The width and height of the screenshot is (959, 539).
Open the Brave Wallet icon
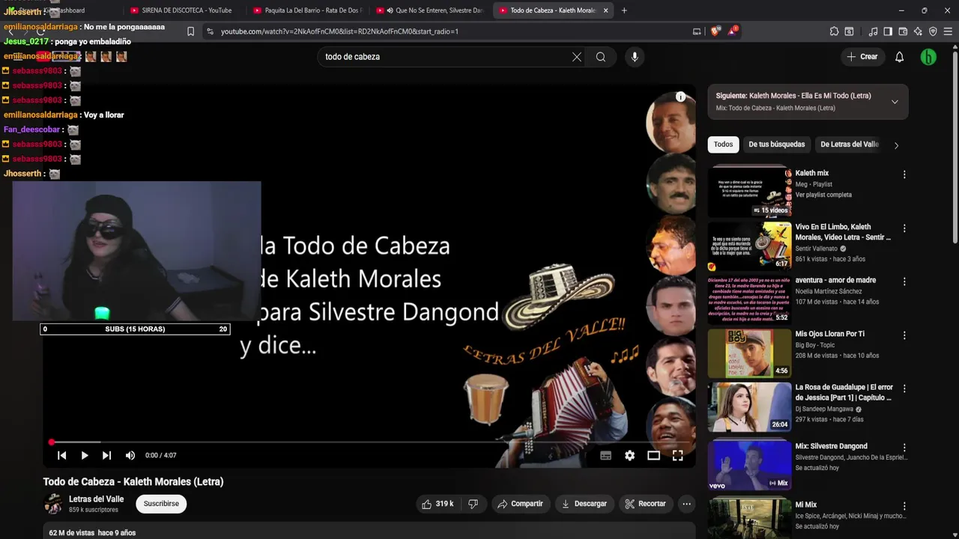[903, 31]
